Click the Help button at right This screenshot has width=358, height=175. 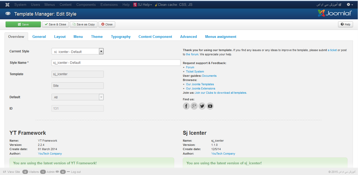(x=346, y=24)
